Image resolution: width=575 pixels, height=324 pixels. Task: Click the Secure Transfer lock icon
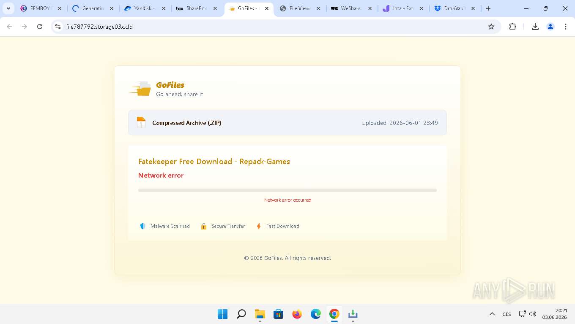point(204,226)
